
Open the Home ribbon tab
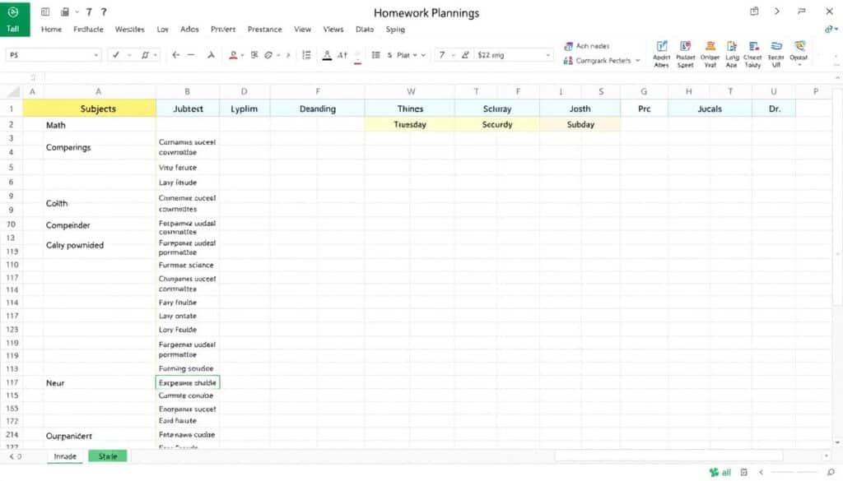coord(52,30)
